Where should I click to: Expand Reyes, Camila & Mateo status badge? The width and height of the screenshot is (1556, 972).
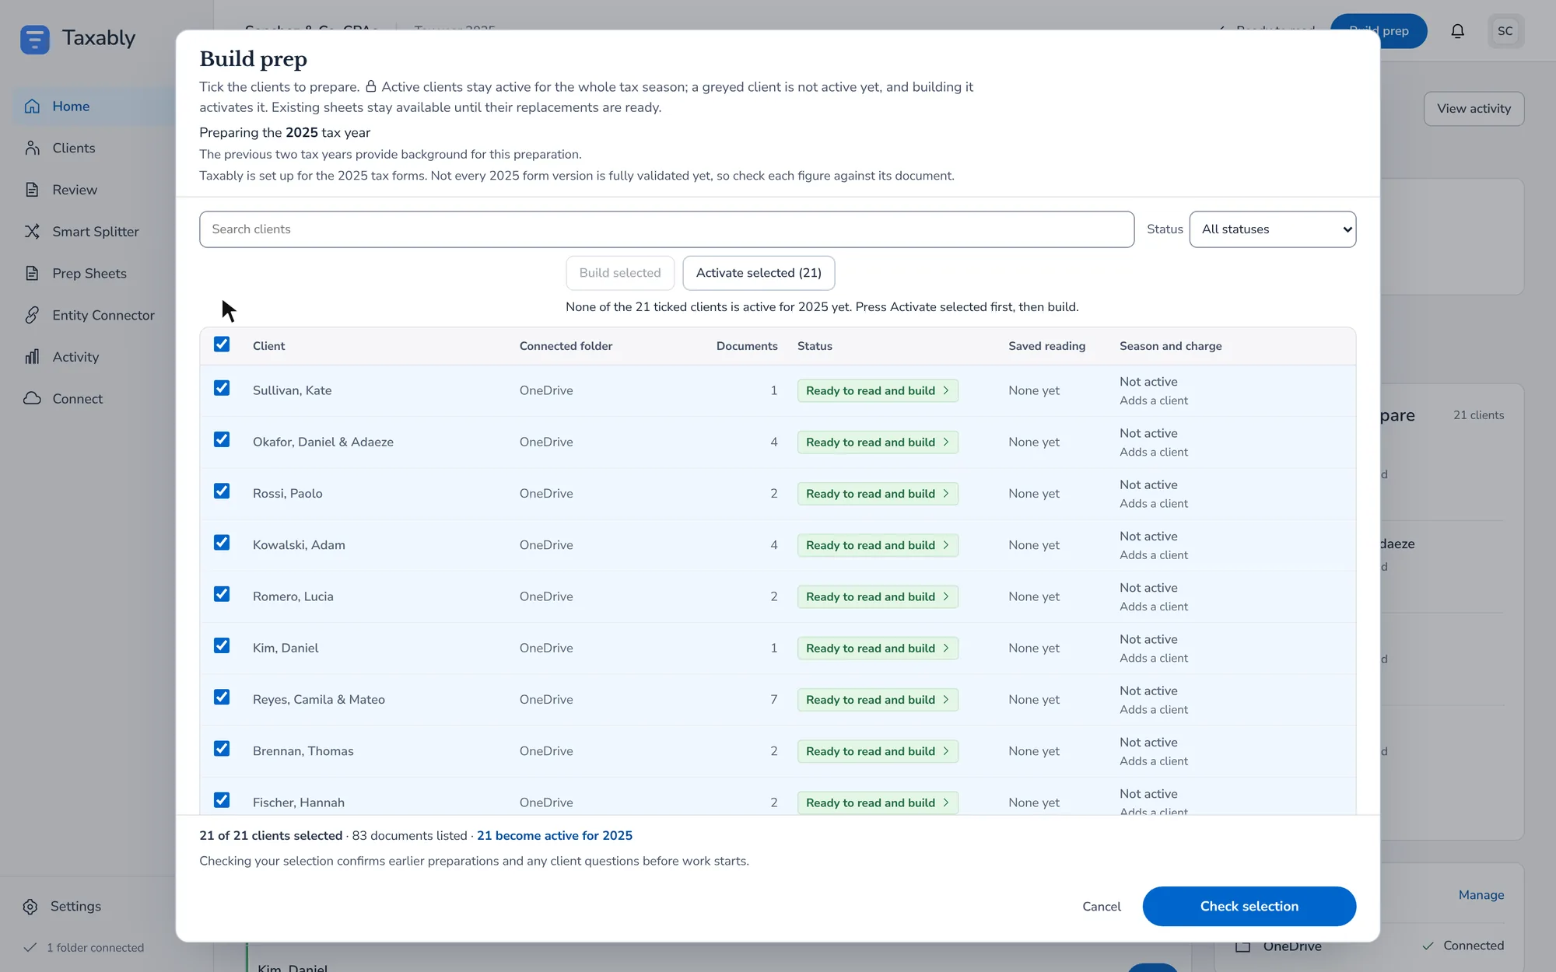(878, 700)
